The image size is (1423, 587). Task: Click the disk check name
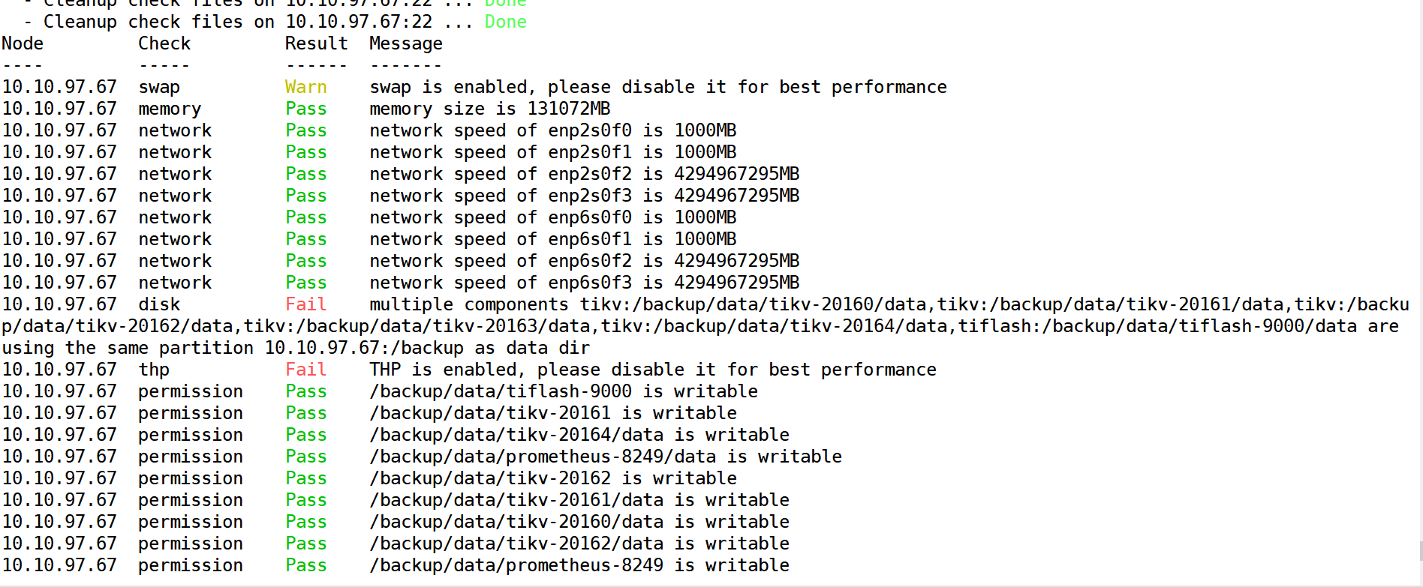tap(159, 304)
